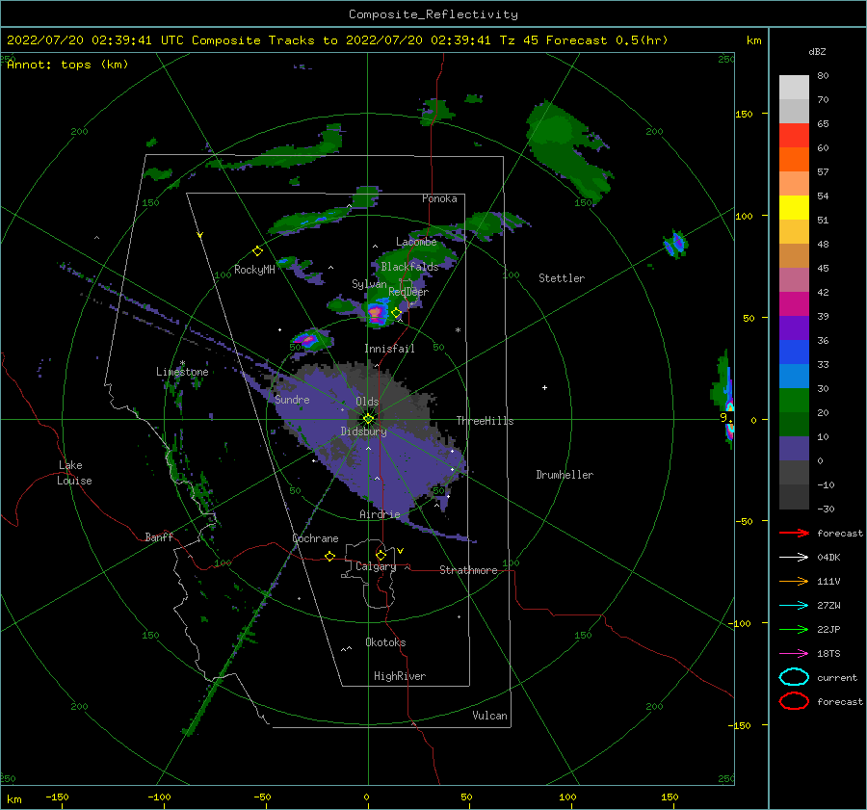This screenshot has height=810, width=867.
Task: Click the RockyMH label
Action: coord(254,270)
